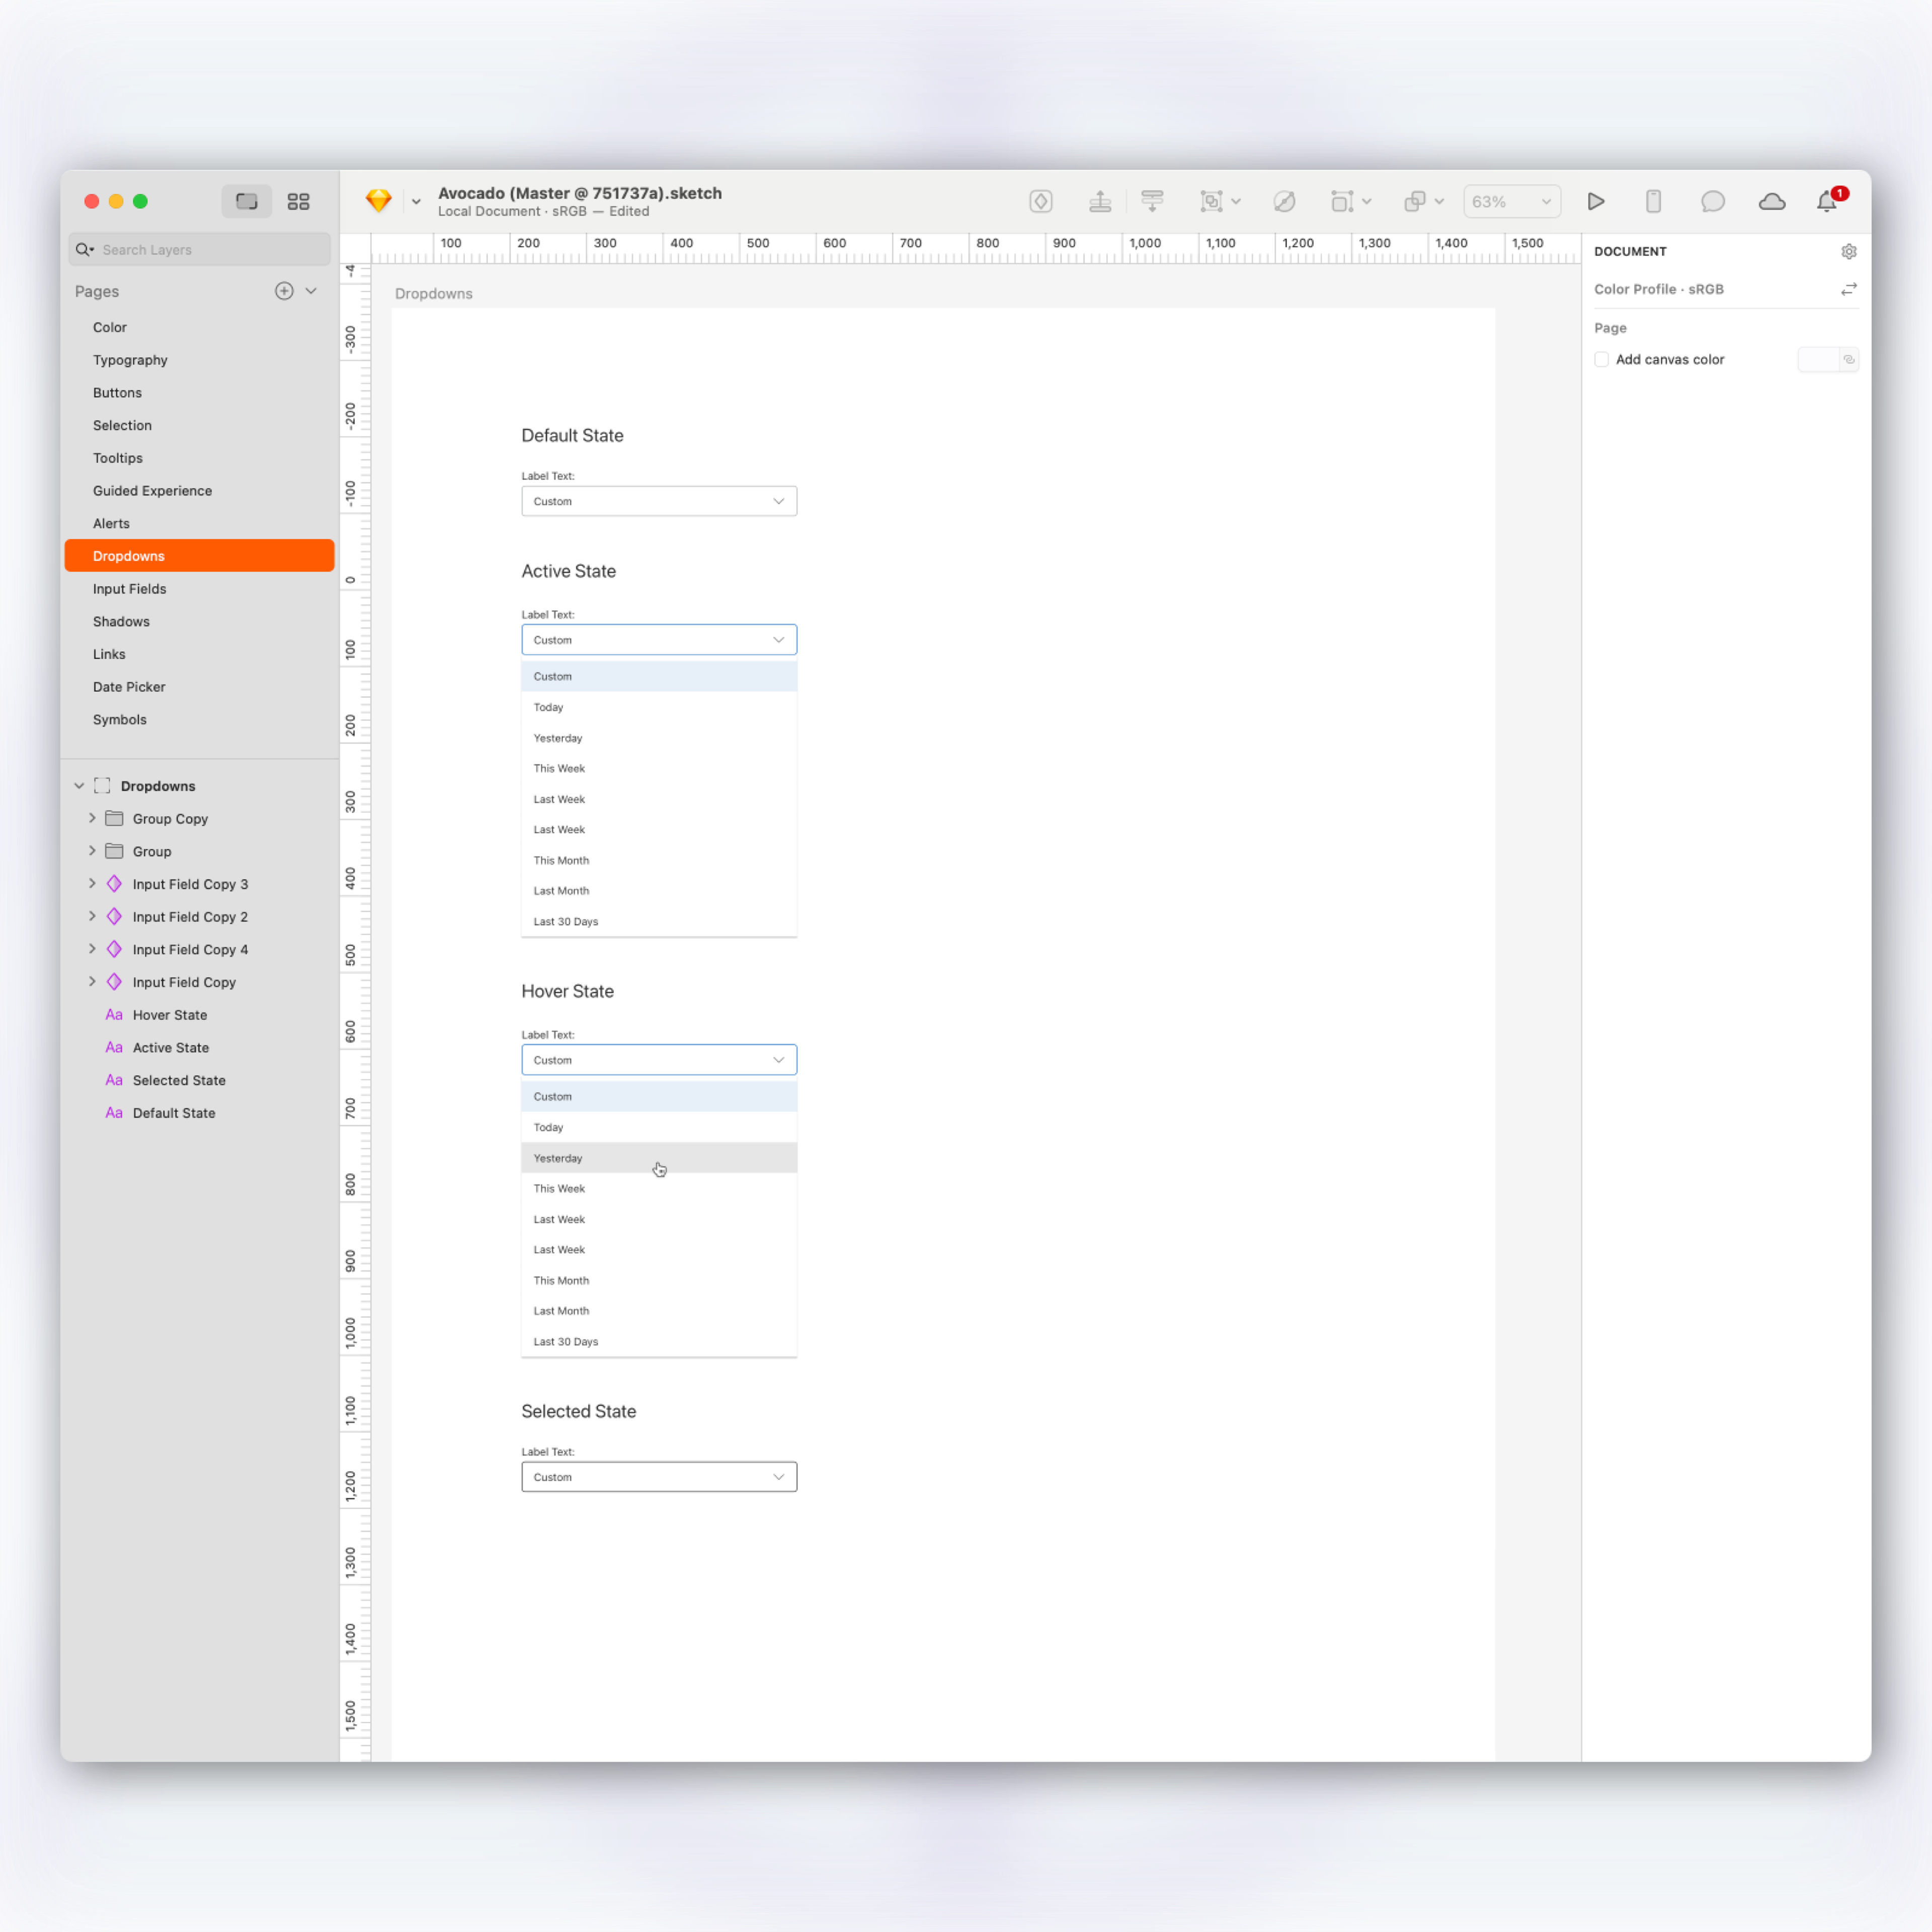1932x1932 pixels.
Task: Click the Create Symbol toolbar icon
Action: tap(1040, 201)
